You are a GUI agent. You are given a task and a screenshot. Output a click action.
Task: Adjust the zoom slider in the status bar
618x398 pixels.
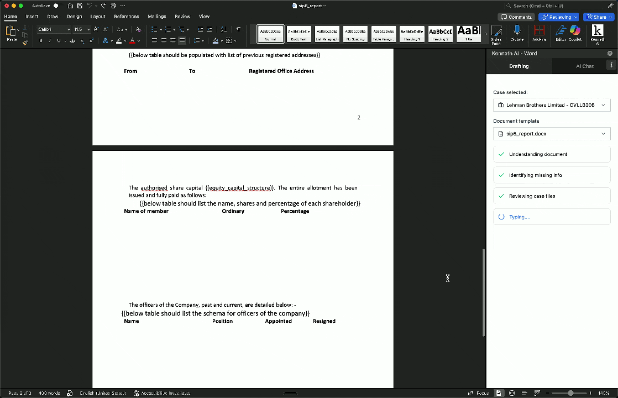tap(569, 393)
